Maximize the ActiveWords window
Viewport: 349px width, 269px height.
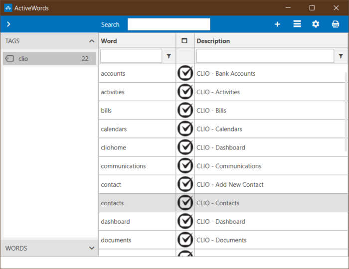312,8
